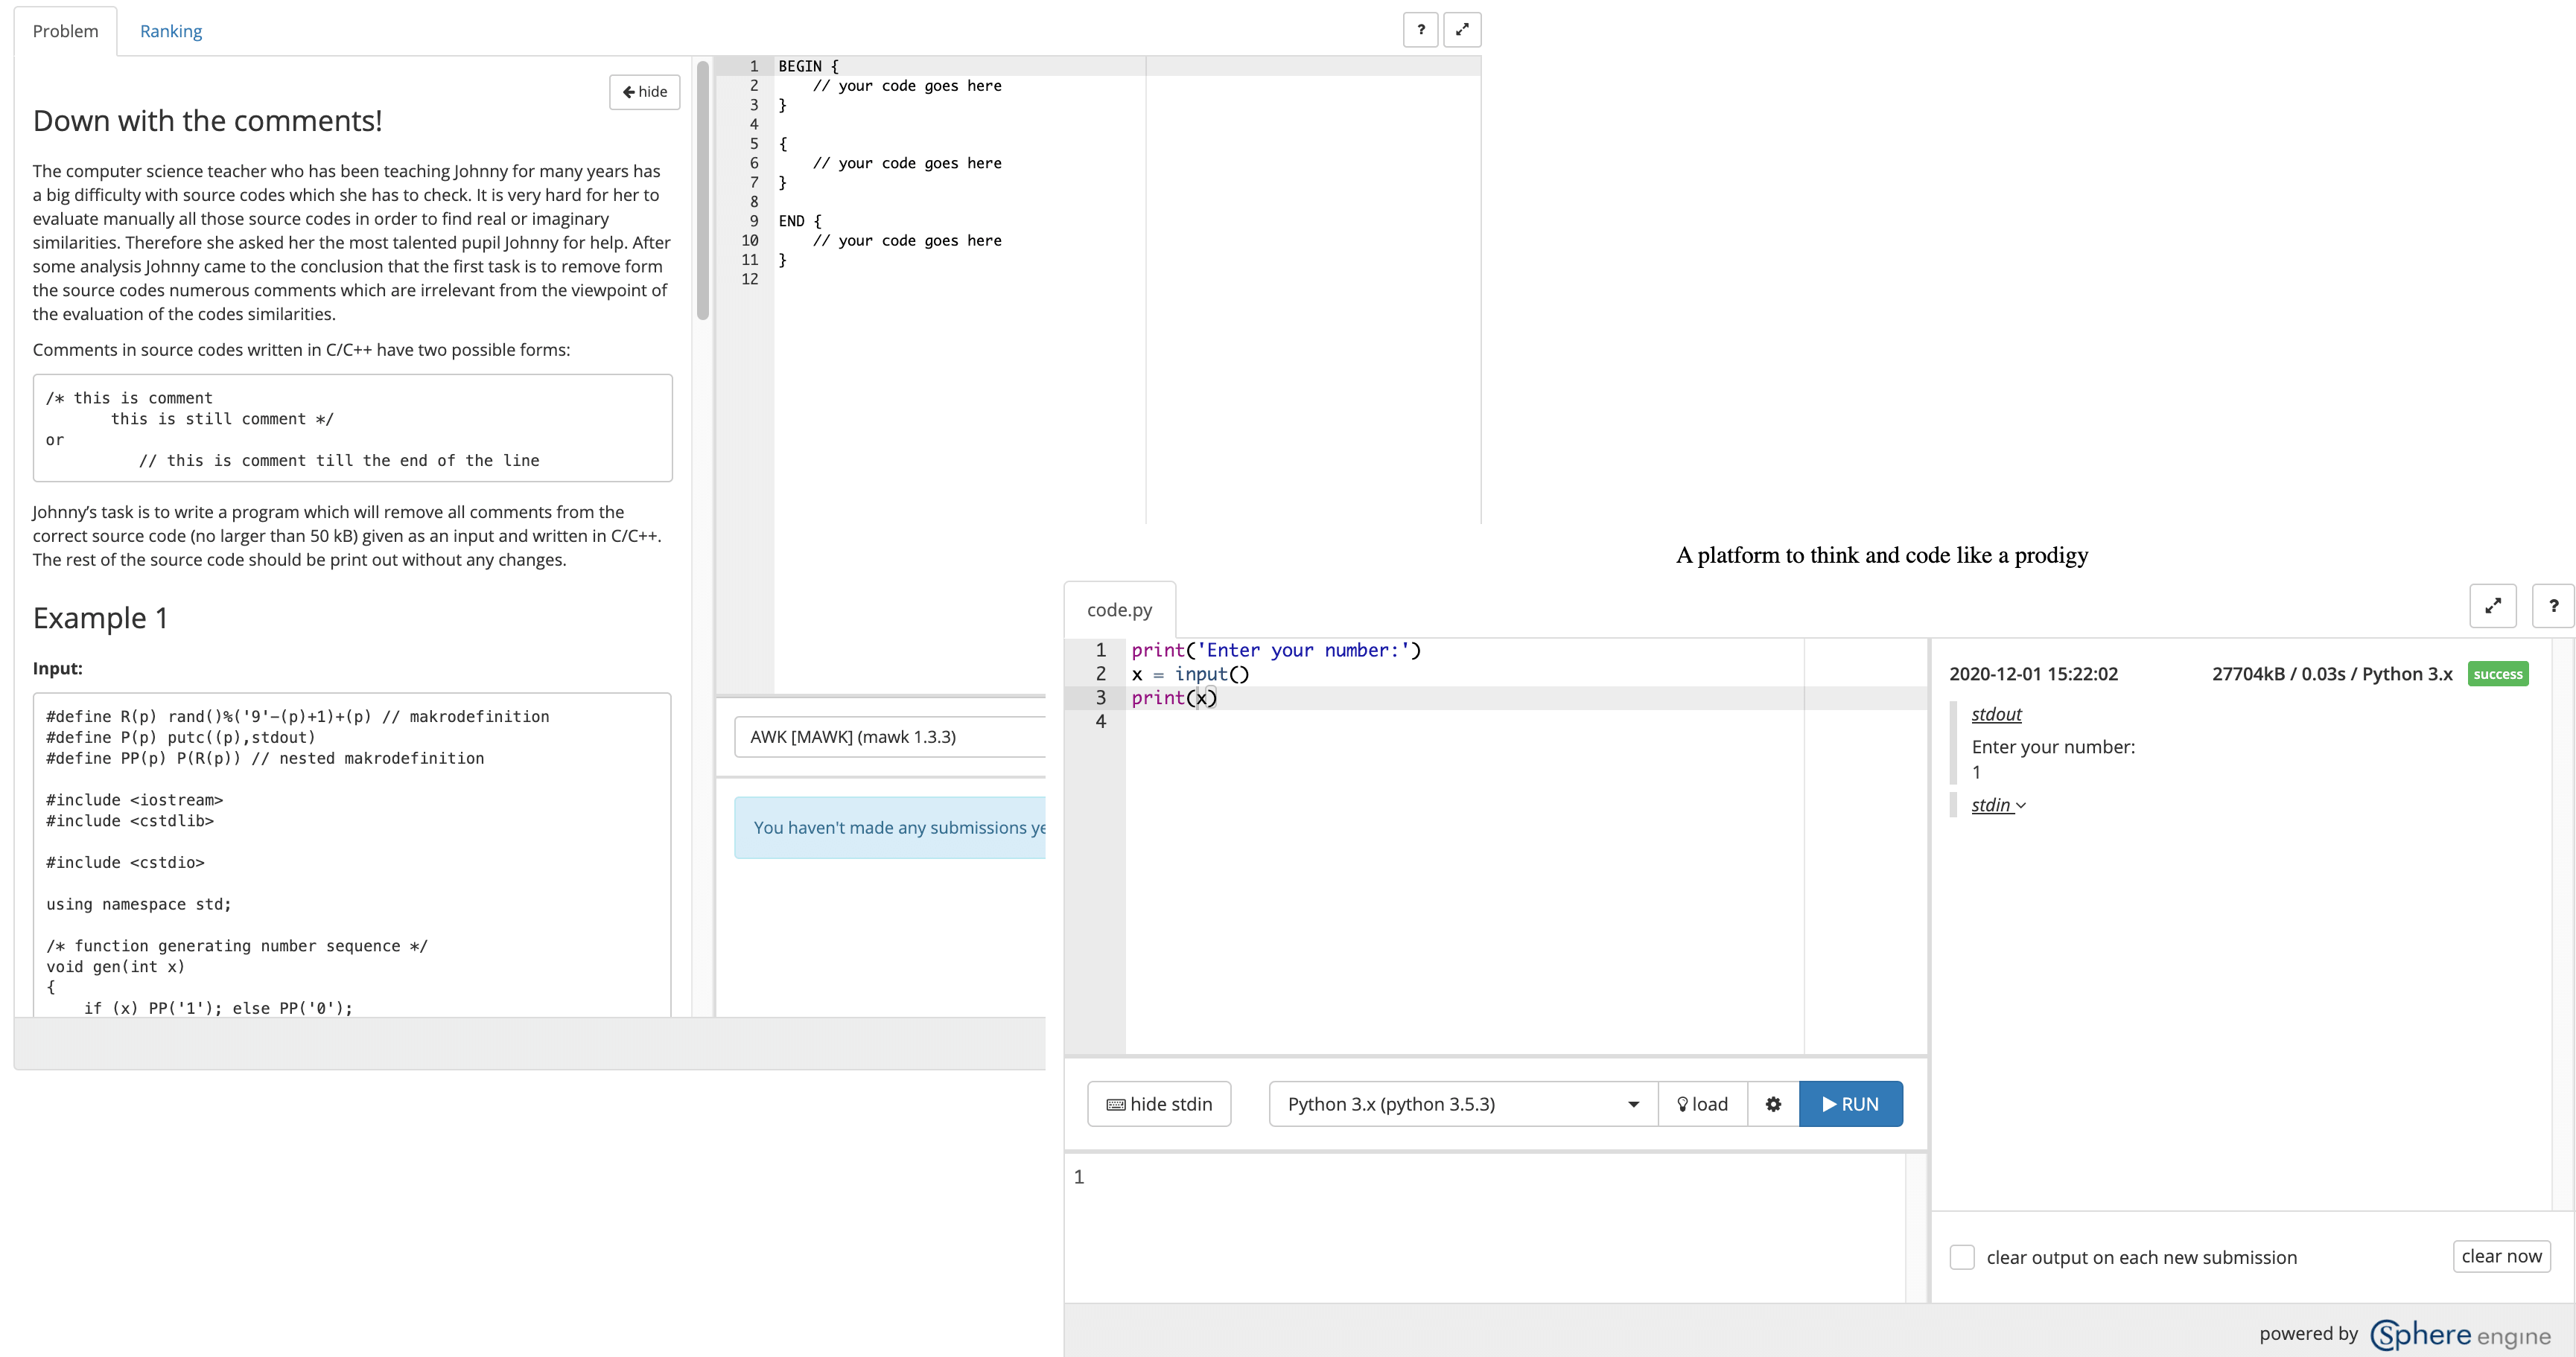Click the clear now button
Image resolution: width=2576 pixels, height=1357 pixels.
tap(2501, 1256)
